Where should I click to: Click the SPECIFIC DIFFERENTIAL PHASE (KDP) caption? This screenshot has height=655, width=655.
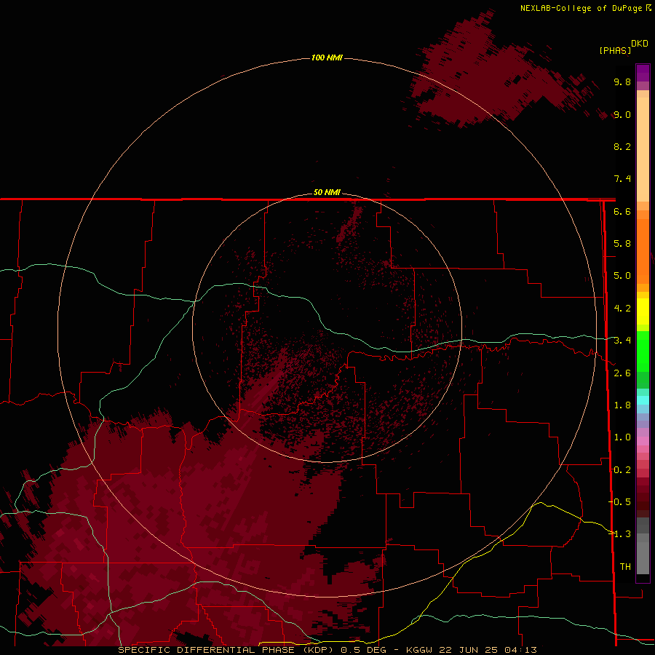click(226, 650)
